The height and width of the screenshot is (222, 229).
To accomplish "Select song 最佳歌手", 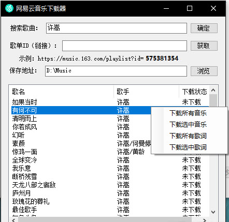I will pos(24,210).
